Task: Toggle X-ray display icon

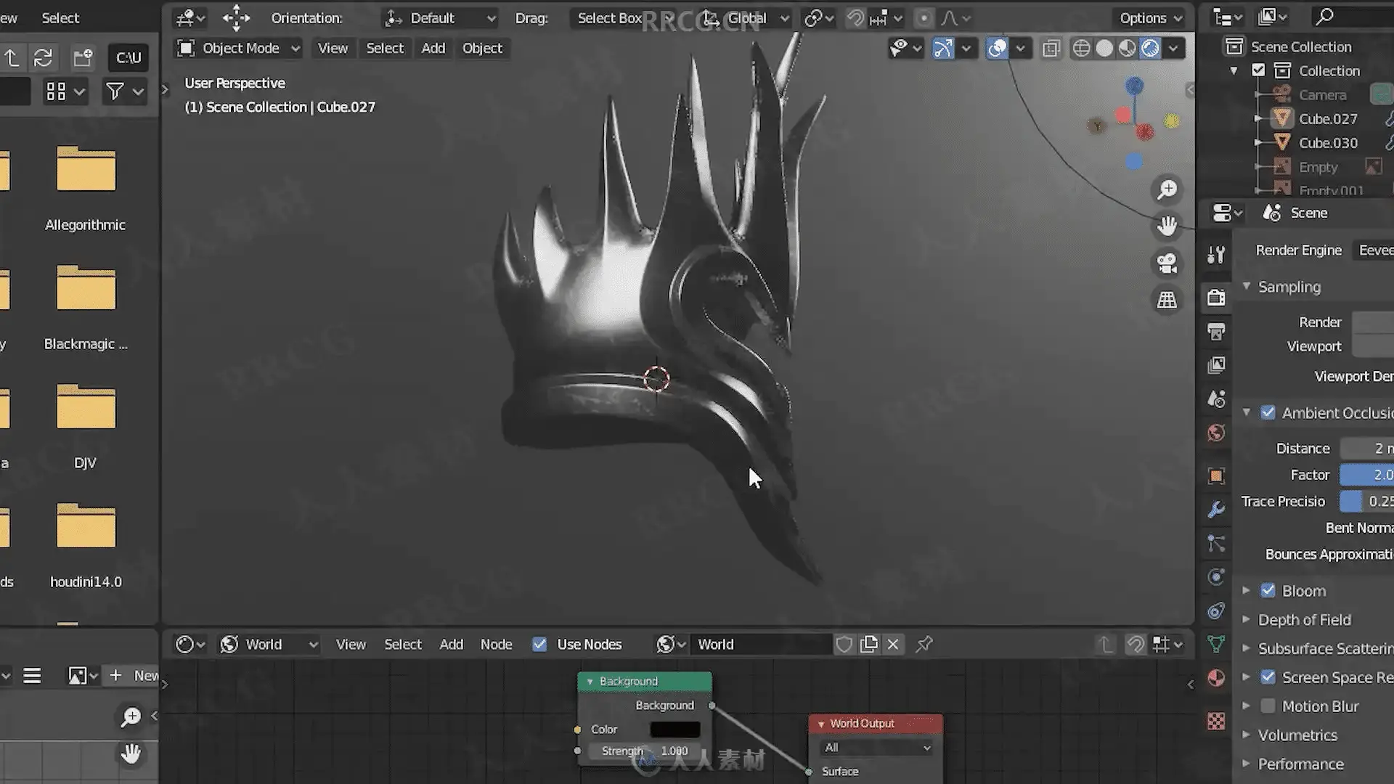Action: click(x=1051, y=49)
